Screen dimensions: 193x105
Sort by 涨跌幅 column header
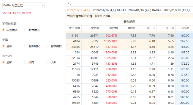[x=109, y=28]
